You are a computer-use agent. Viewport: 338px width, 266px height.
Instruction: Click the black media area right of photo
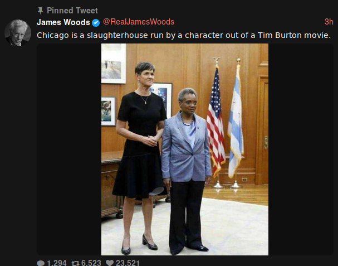pos(301,149)
